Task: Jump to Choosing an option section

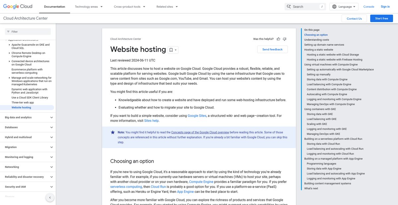Action: [x=316, y=35]
